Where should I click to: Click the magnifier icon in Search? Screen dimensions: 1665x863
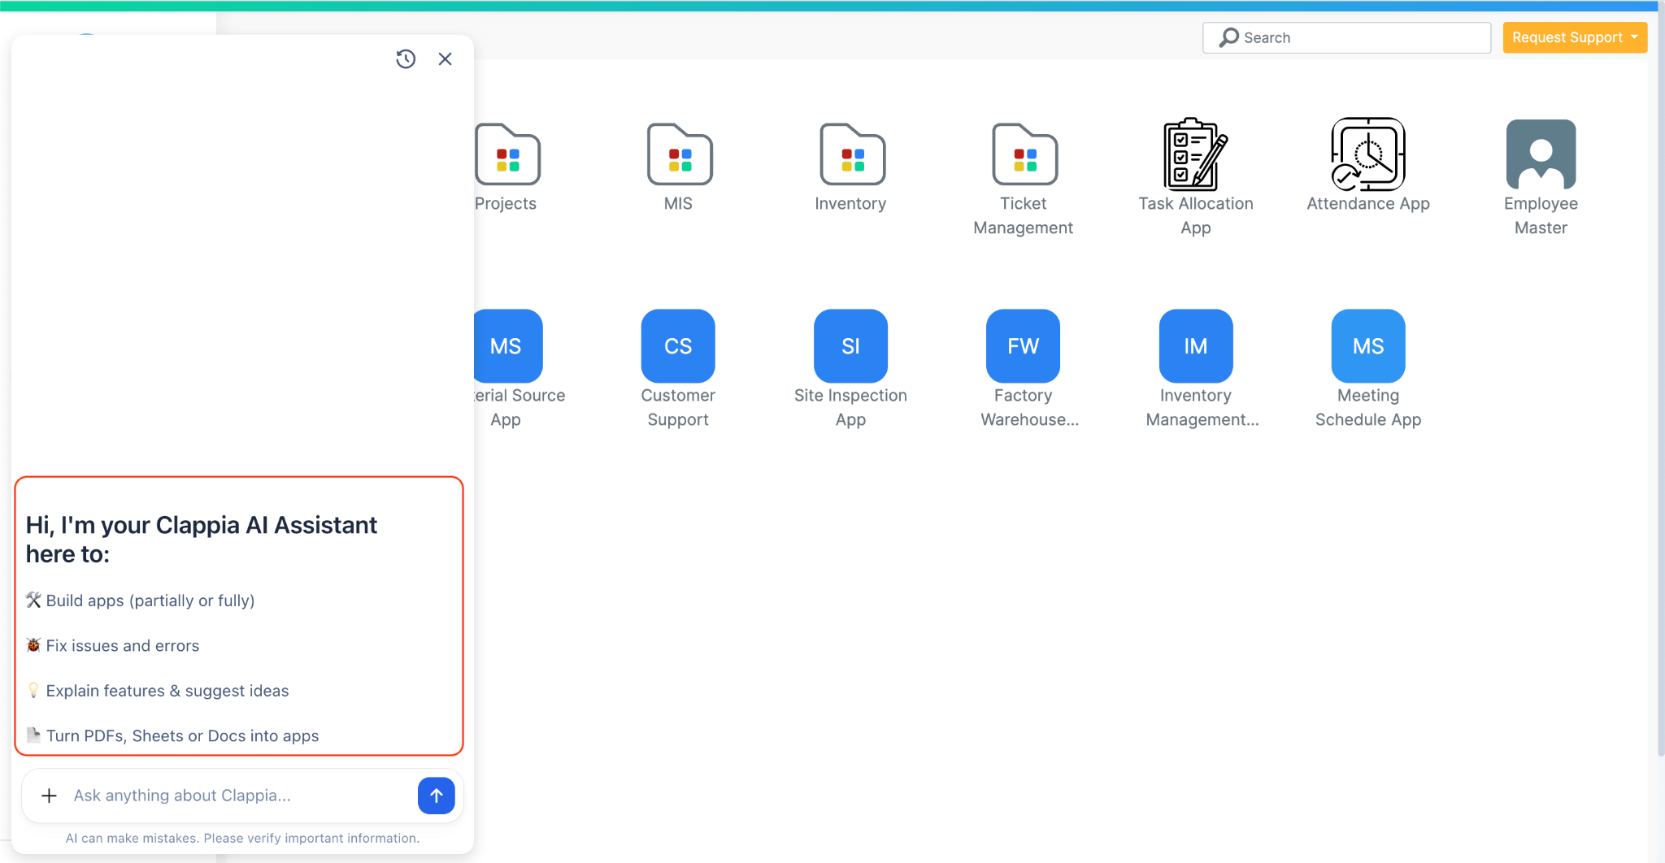[1229, 37]
